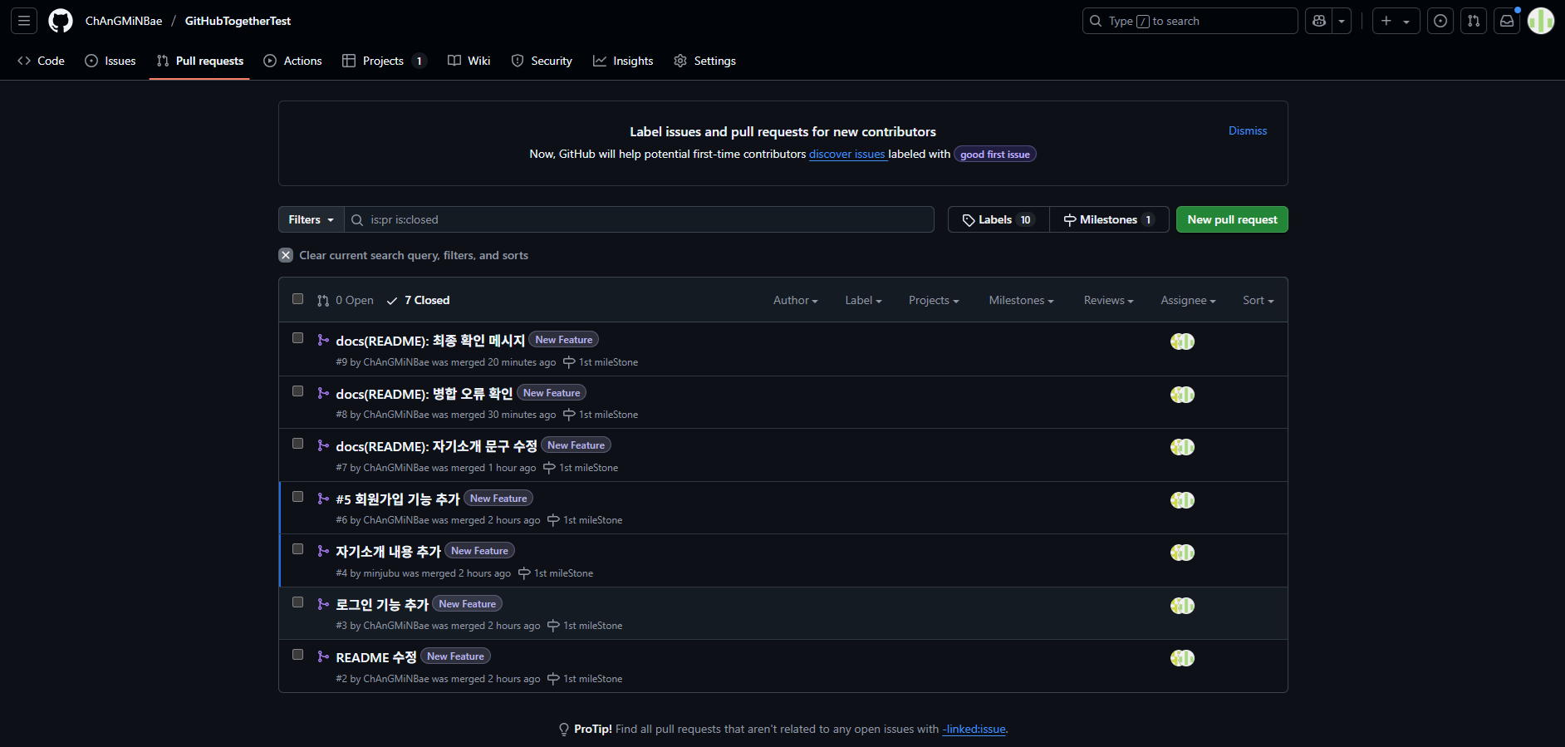The image size is (1565, 747).
Task: Click assignee avatar on pull request #6
Action: click(1182, 500)
